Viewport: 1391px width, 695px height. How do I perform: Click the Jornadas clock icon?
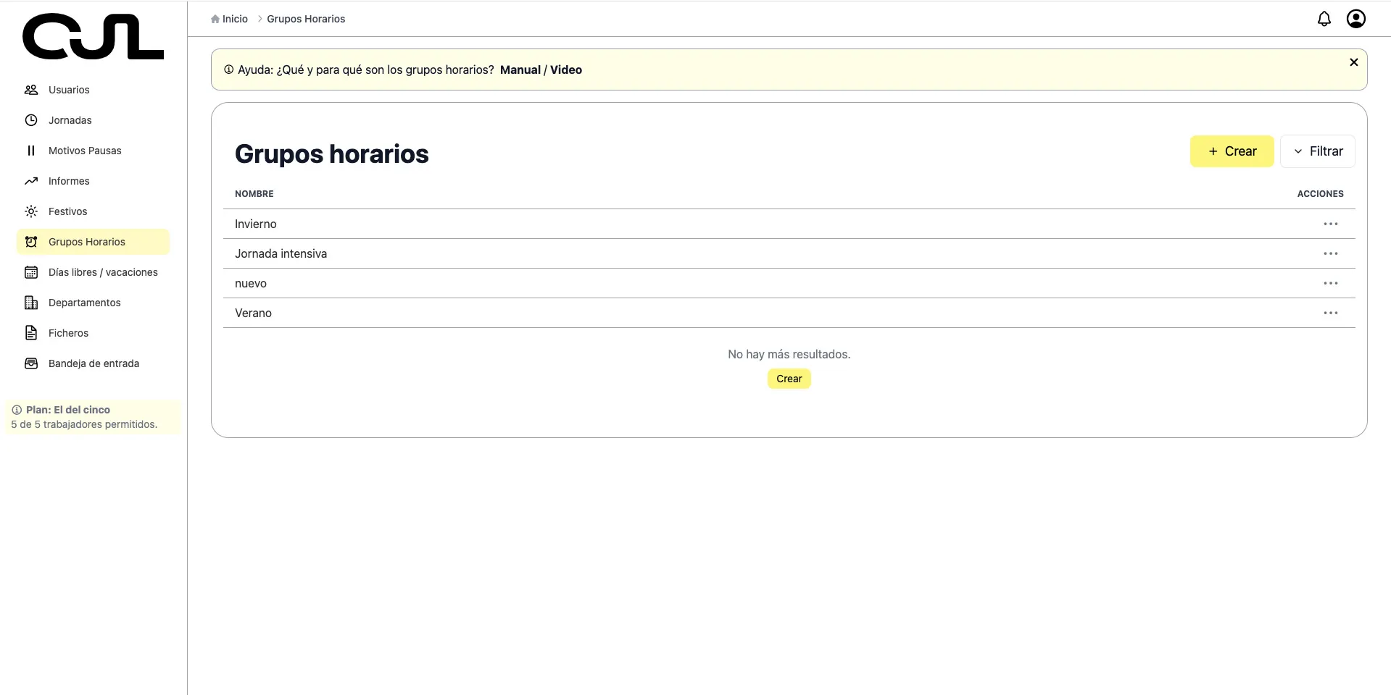click(x=31, y=120)
